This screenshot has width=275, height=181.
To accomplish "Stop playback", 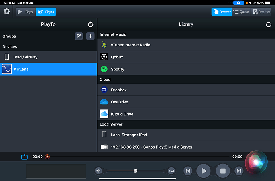I will pyautogui.click(x=223, y=171).
